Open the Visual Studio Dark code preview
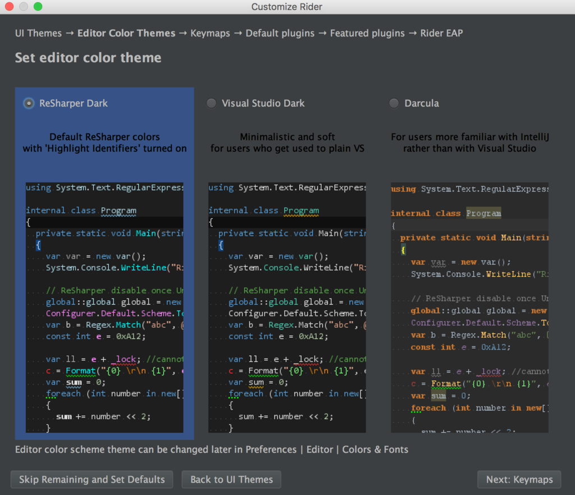This screenshot has width=575, height=495. click(287, 308)
